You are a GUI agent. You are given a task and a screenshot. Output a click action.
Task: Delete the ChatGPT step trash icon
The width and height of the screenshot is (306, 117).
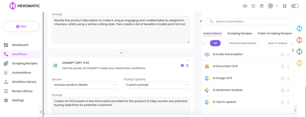pyautogui.click(x=187, y=65)
